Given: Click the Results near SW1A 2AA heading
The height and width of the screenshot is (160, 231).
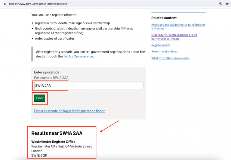Looking at the screenshot, I should point(57,133).
